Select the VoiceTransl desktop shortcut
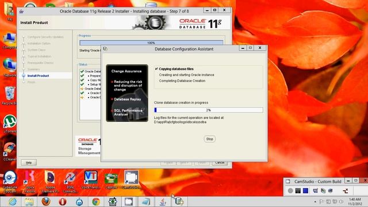The image size is (368, 207). [x=91, y=180]
